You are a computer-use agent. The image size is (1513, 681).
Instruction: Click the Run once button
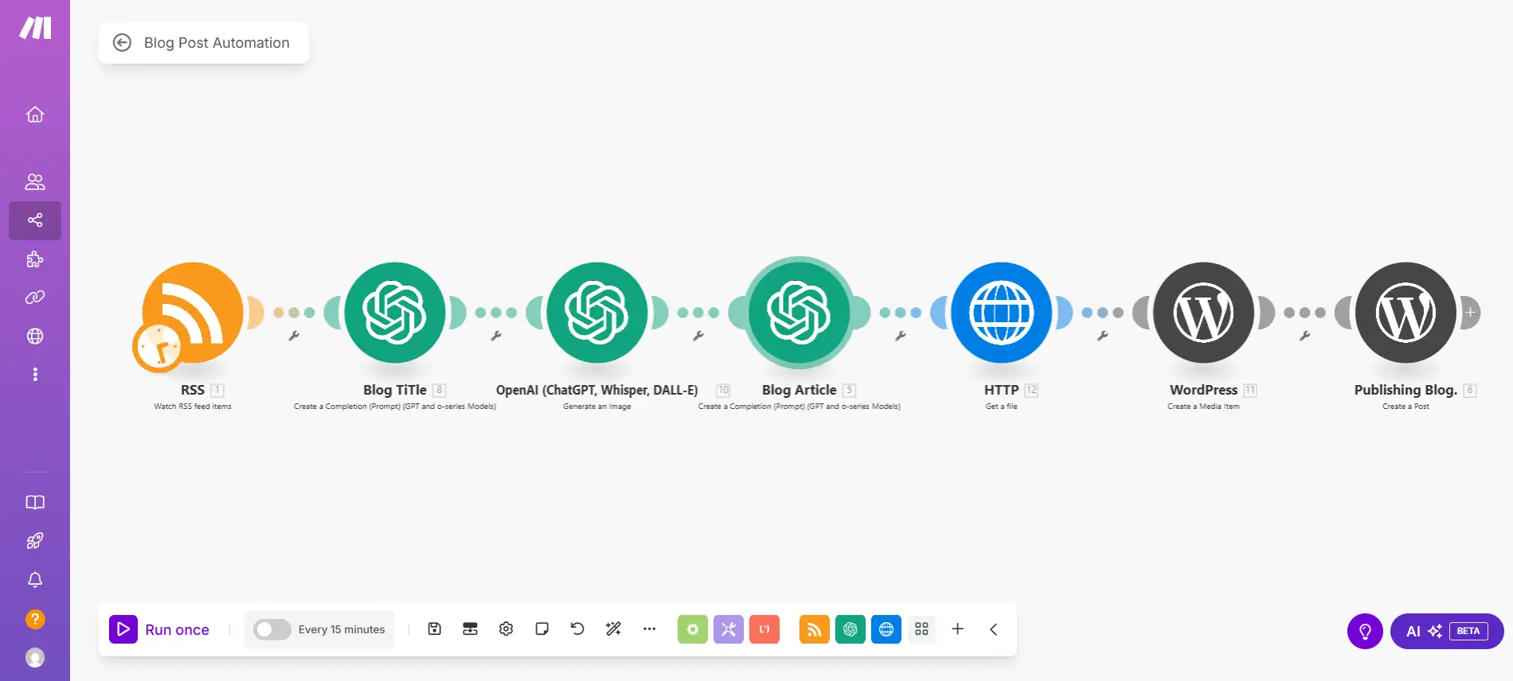click(159, 629)
